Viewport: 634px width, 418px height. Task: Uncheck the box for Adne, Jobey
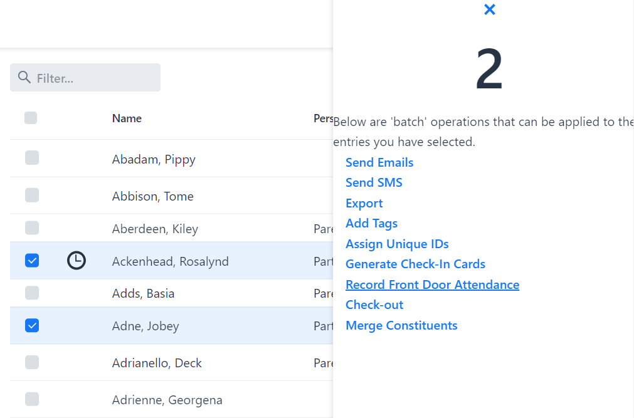coord(32,325)
